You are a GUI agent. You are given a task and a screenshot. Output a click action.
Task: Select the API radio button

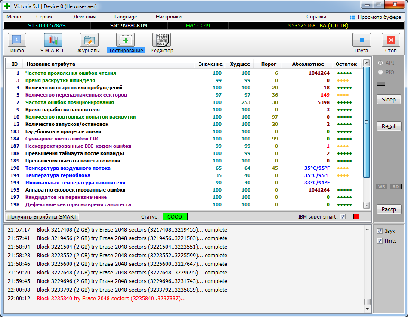click(380, 63)
